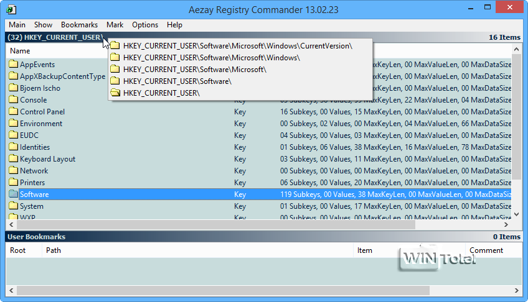Open the Bookmarks menu
This screenshot has height=302, width=528.
coord(79,25)
